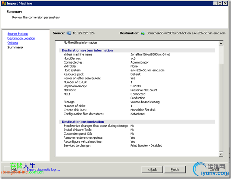The width and height of the screenshot is (231, 179).
Task: Click the 'NIC1' label
Action: (x=67, y=94)
